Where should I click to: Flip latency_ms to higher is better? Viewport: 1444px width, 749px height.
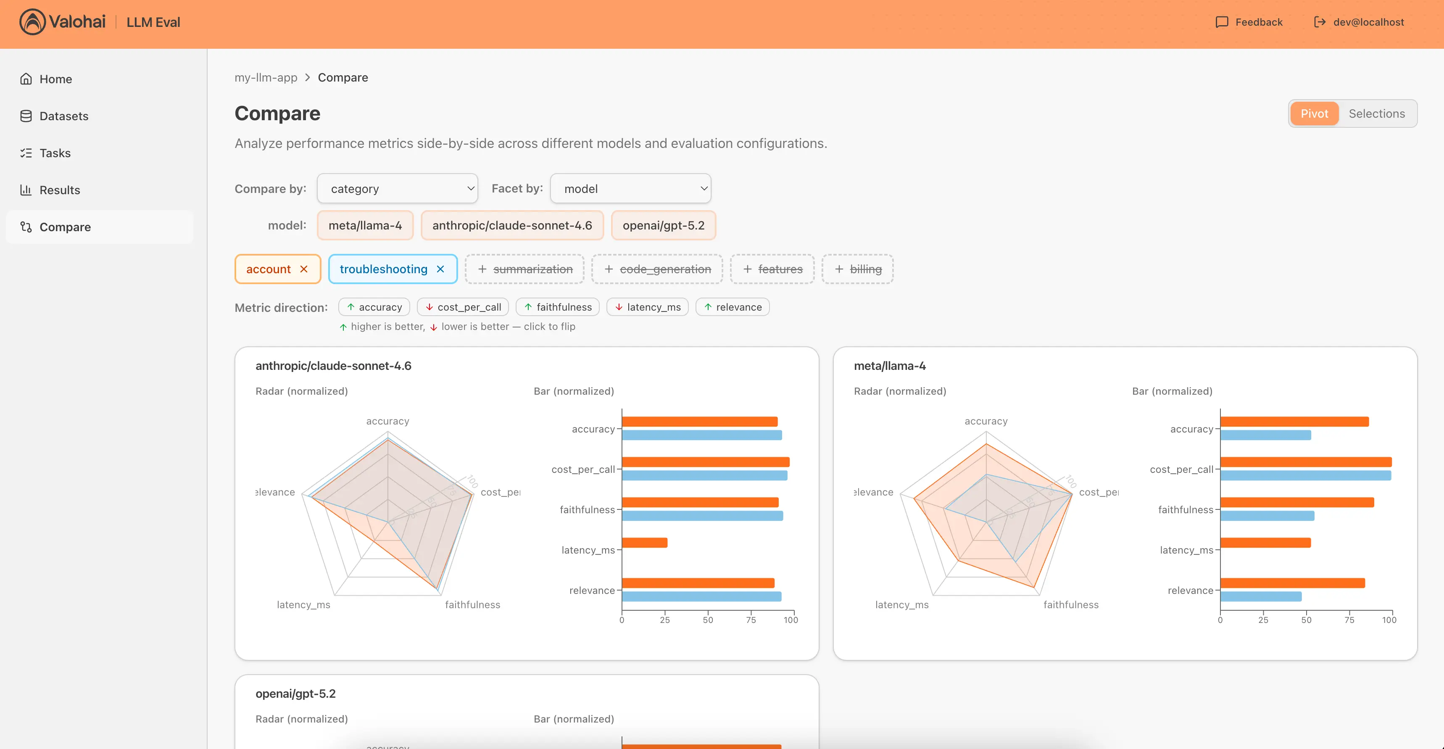(648, 307)
